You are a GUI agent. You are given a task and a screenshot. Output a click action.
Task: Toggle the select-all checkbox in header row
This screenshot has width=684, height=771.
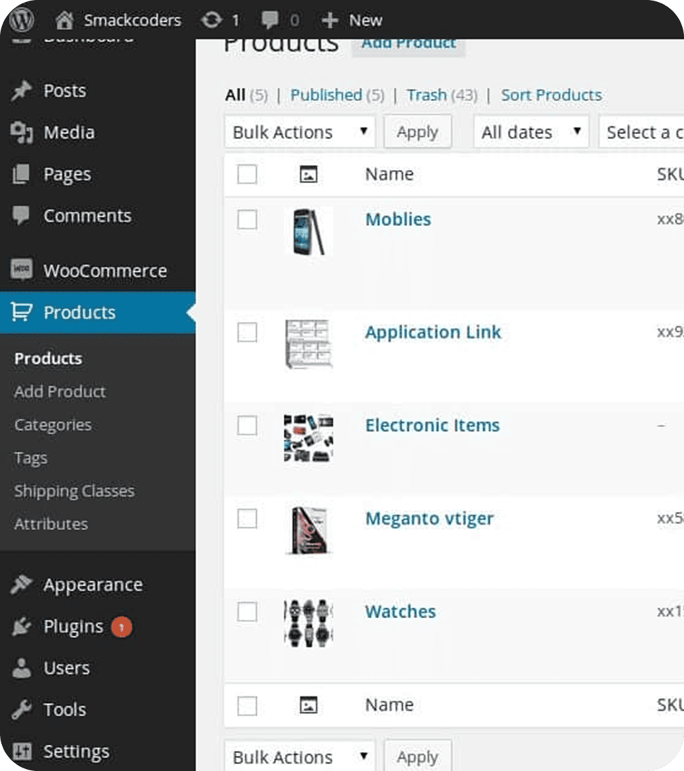click(247, 175)
